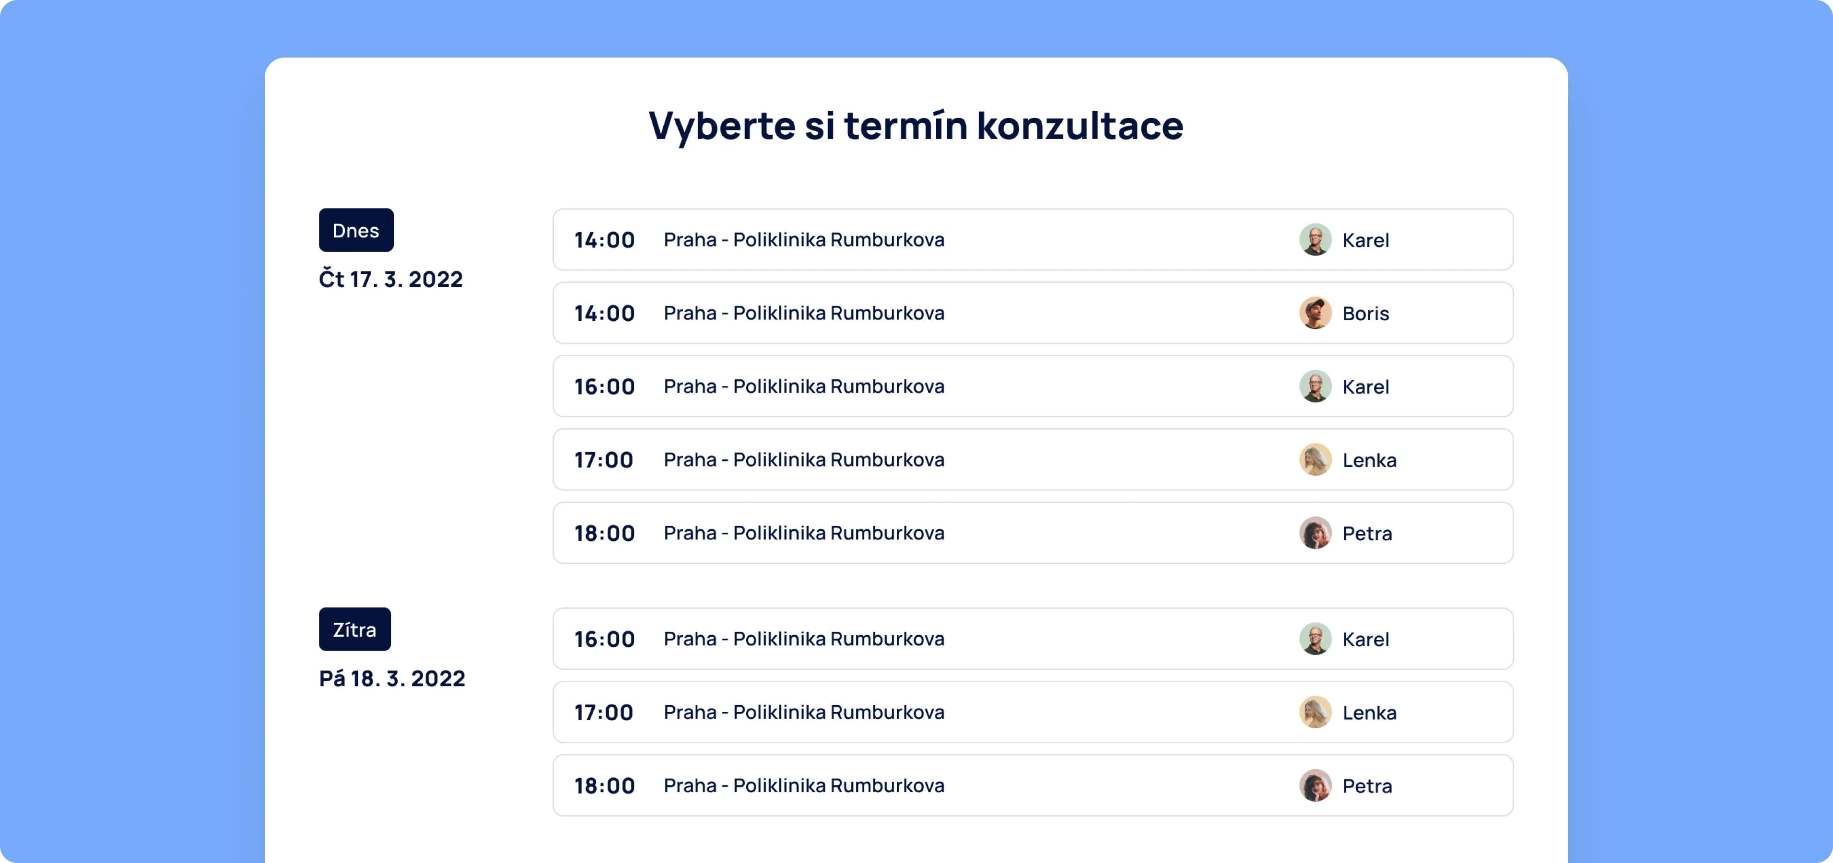Click Karel's avatar in tomorrow's 16:00 slot
The height and width of the screenshot is (863, 1833).
pos(1315,639)
